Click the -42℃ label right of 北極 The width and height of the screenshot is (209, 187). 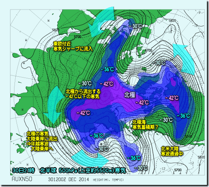[x=142, y=102]
